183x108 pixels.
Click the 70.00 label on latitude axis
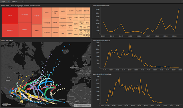point(180,70)
